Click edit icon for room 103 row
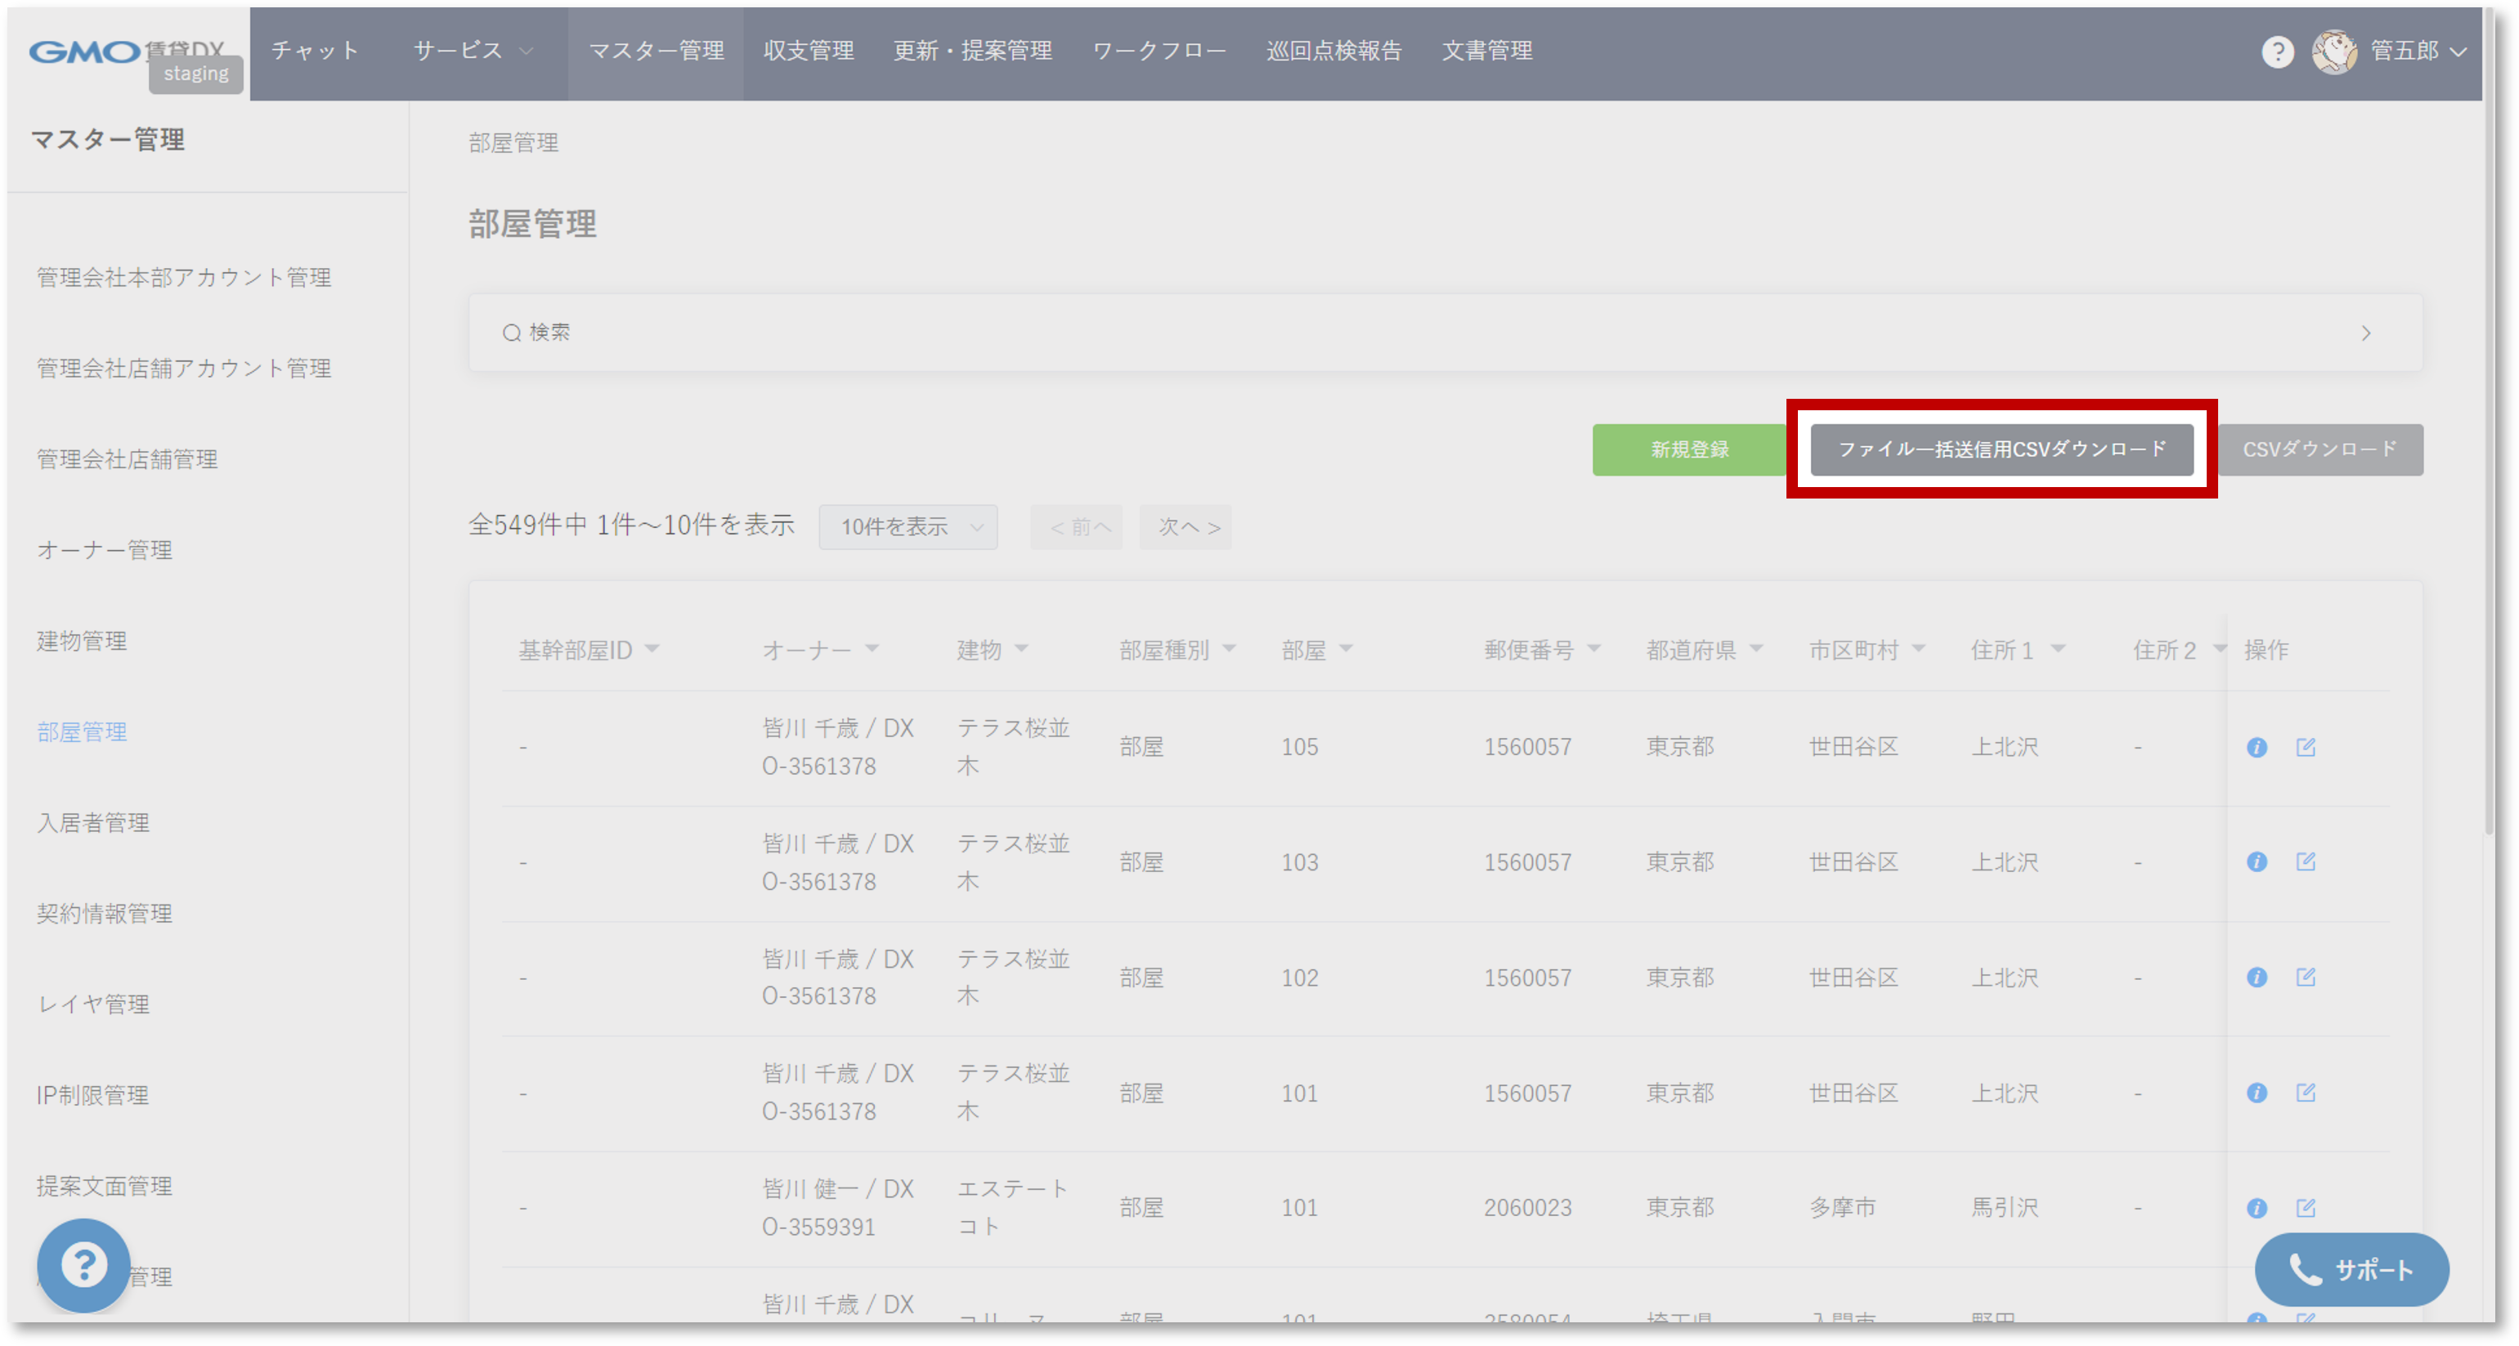Viewport: 2519px width, 1346px height. (x=2305, y=862)
